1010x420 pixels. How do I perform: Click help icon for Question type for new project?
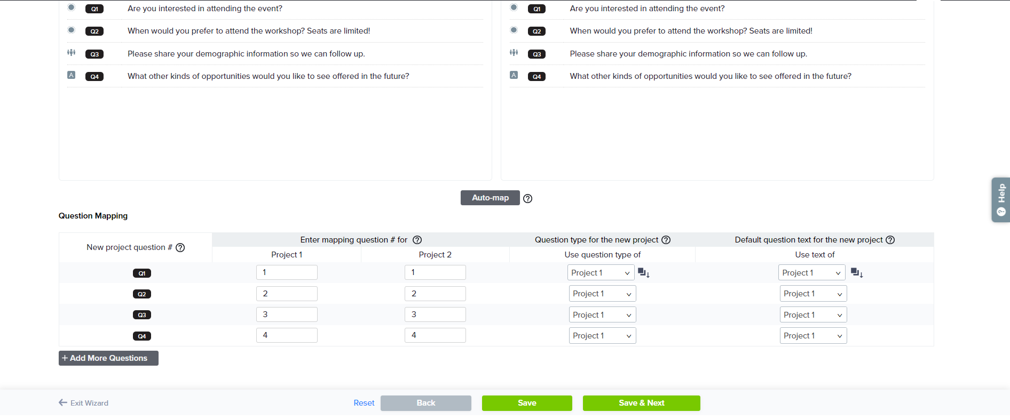pyautogui.click(x=666, y=240)
